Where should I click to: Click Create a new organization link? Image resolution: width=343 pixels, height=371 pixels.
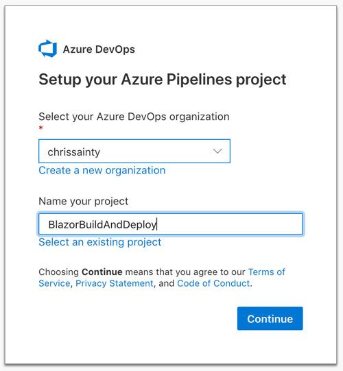tap(102, 170)
